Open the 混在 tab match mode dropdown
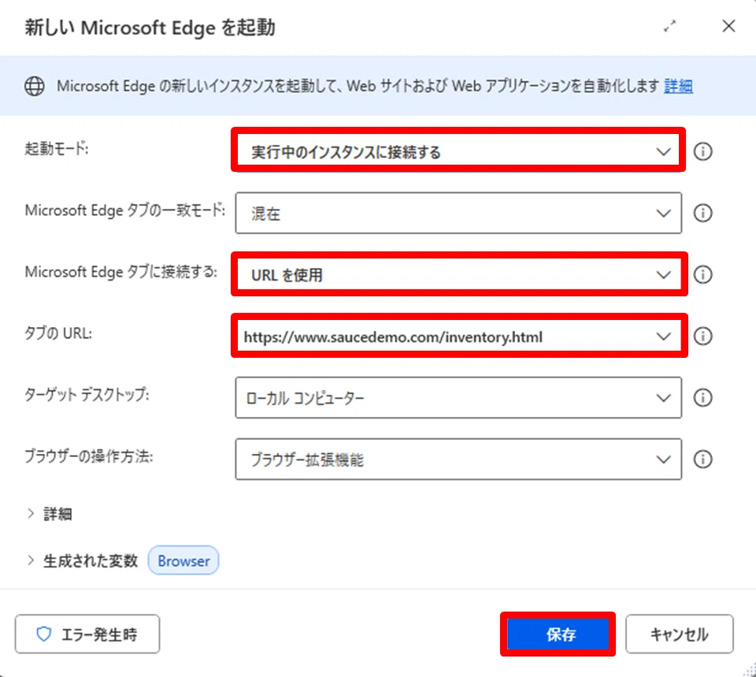756x677 pixels. 458,213
